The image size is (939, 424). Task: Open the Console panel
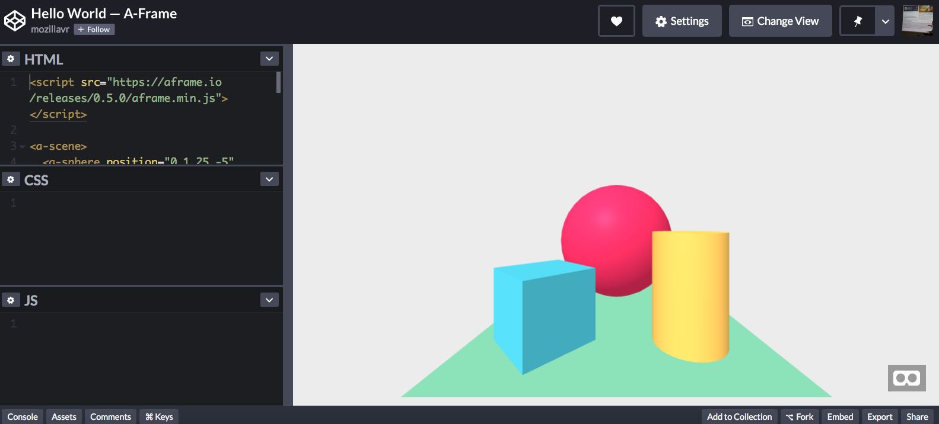pyautogui.click(x=23, y=417)
